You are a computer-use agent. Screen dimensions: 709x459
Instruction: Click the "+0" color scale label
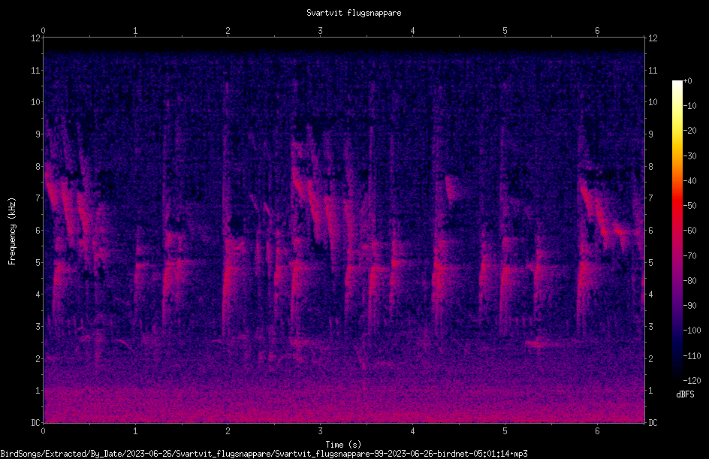pos(687,81)
